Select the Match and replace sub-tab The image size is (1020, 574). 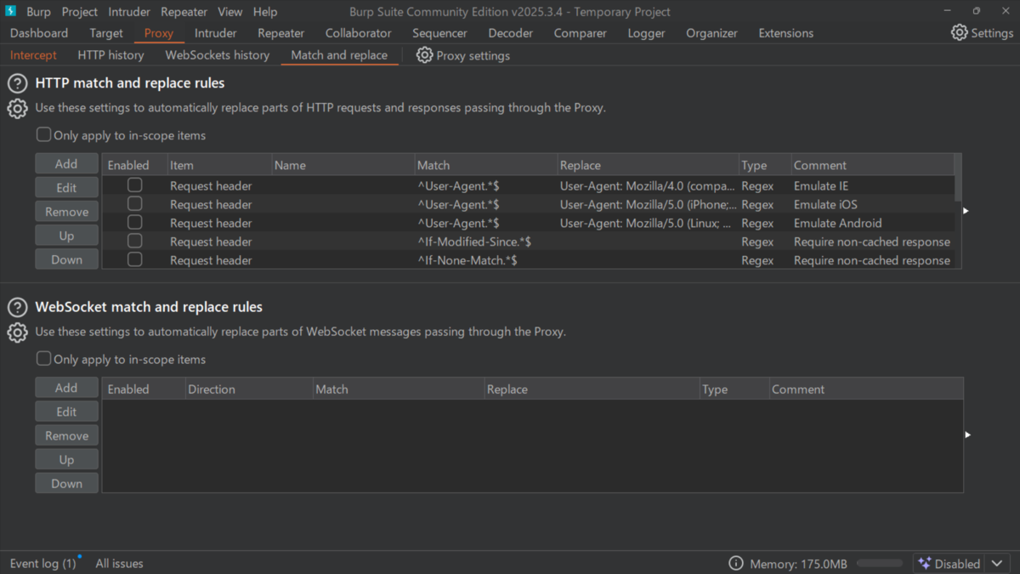click(339, 55)
